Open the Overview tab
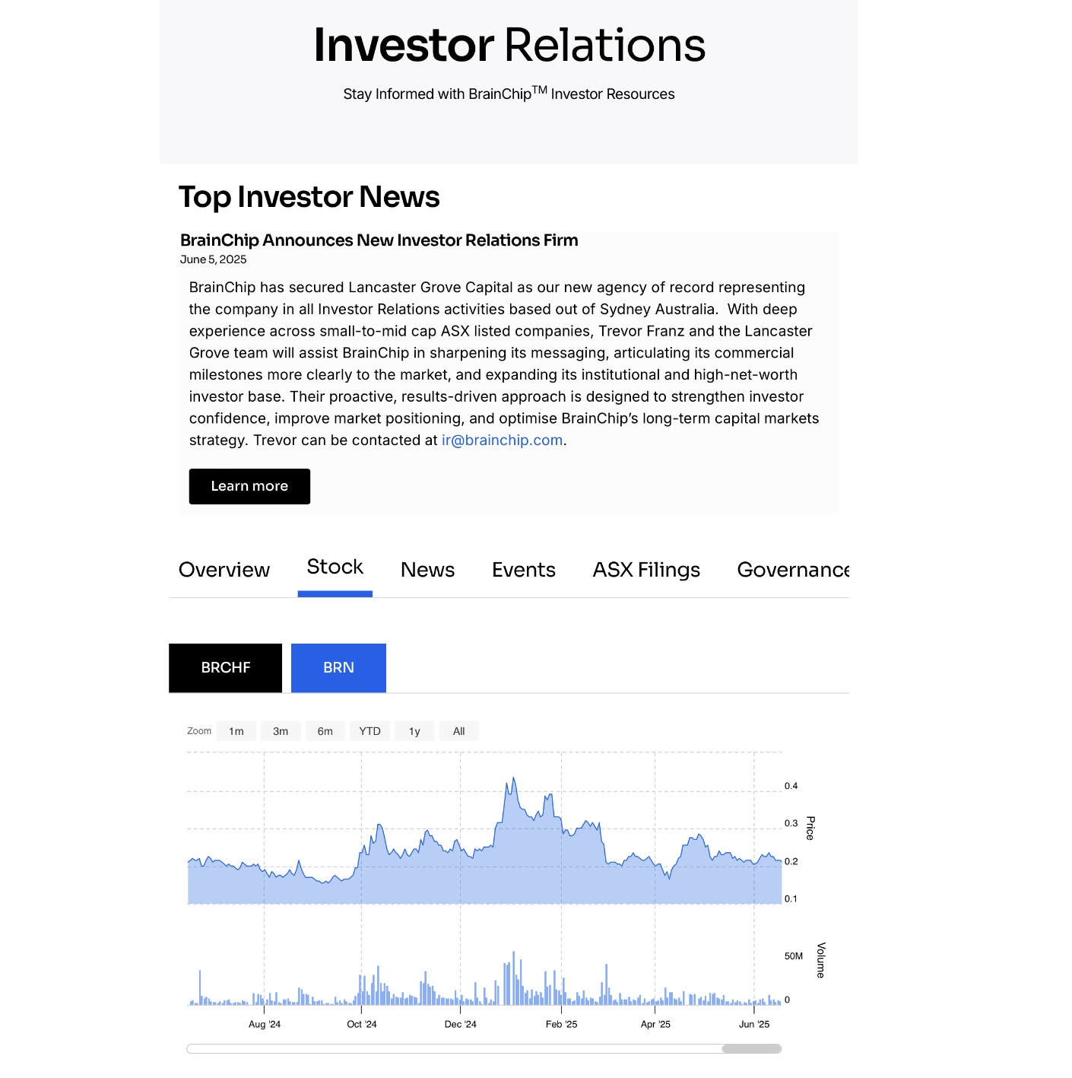This screenshot has height=1078, width=1072. click(224, 570)
